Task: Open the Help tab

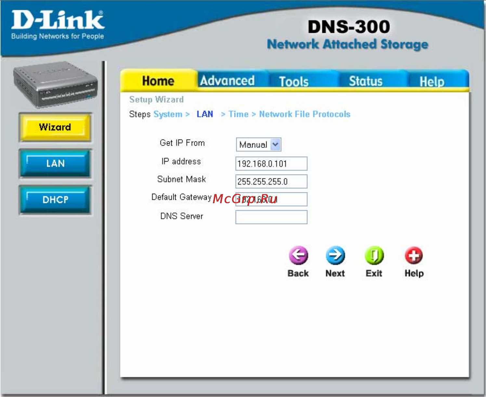Action: pyautogui.click(x=432, y=81)
